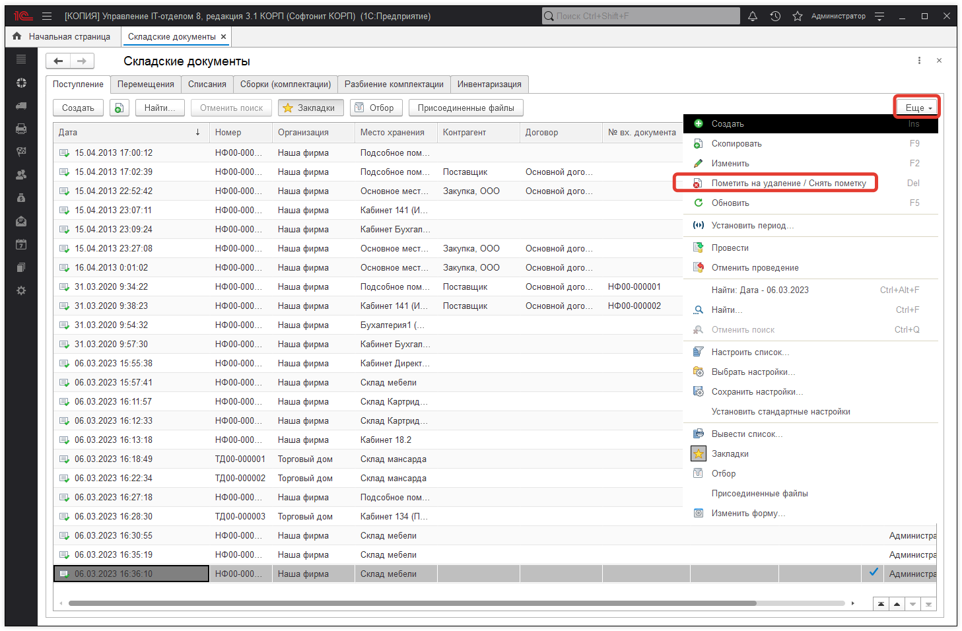Screen dimensions: 962x631
Task: Switch to the Инвентаризация tab
Action: pos(489,84)
